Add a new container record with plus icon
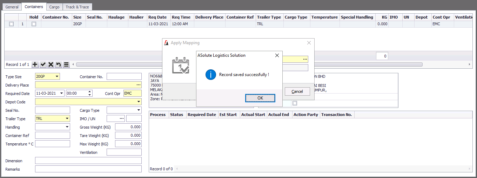This screenshot has width=477, height=178. coord(35,64)
